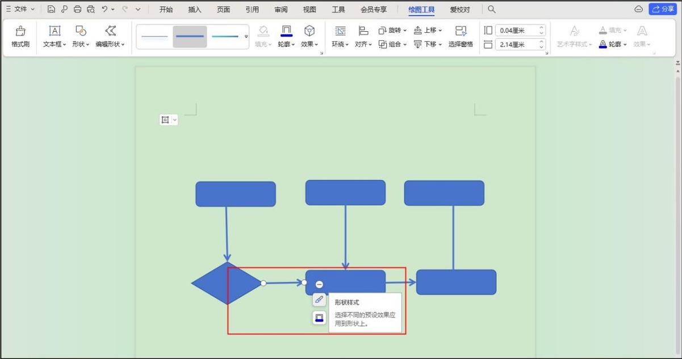Screen dimensions: 682x359
Task: Select the top-left rounded rectangle shape
Action: pyautogui.click(x=236, y=194)
